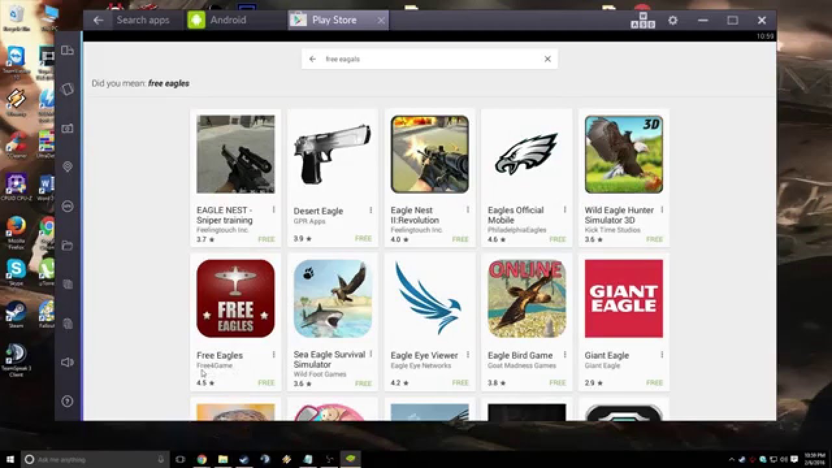Open the CPUID CPU-Z desktop icon
Screen dimensions: 832x468
[16, 187]
